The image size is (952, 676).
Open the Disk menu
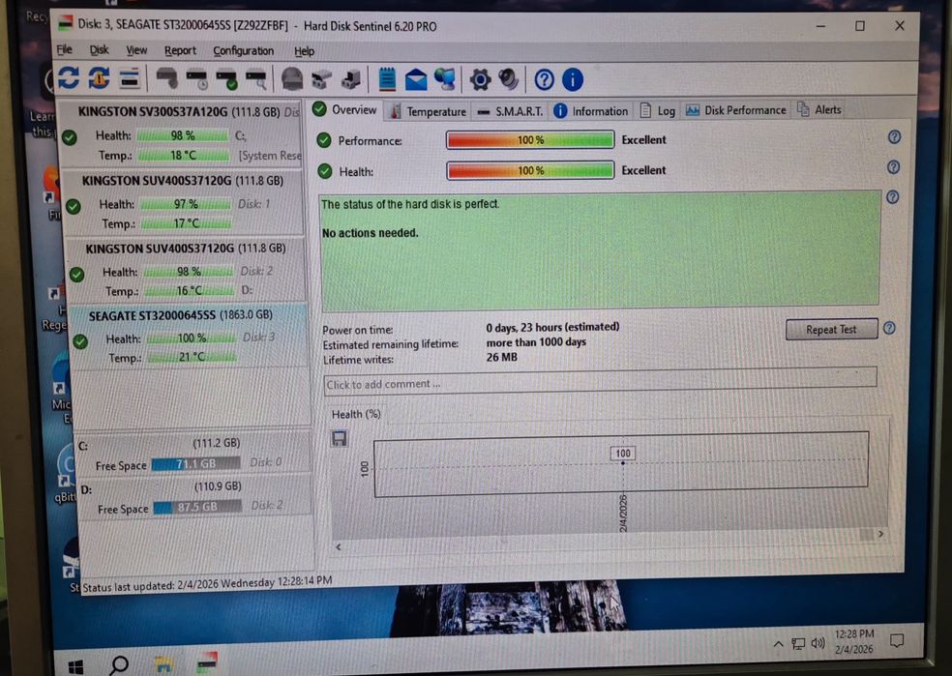99,49
